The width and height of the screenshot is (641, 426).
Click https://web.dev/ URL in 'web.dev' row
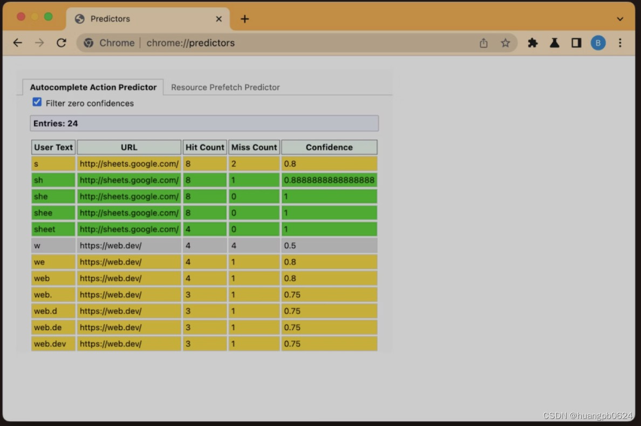[129, 343]
